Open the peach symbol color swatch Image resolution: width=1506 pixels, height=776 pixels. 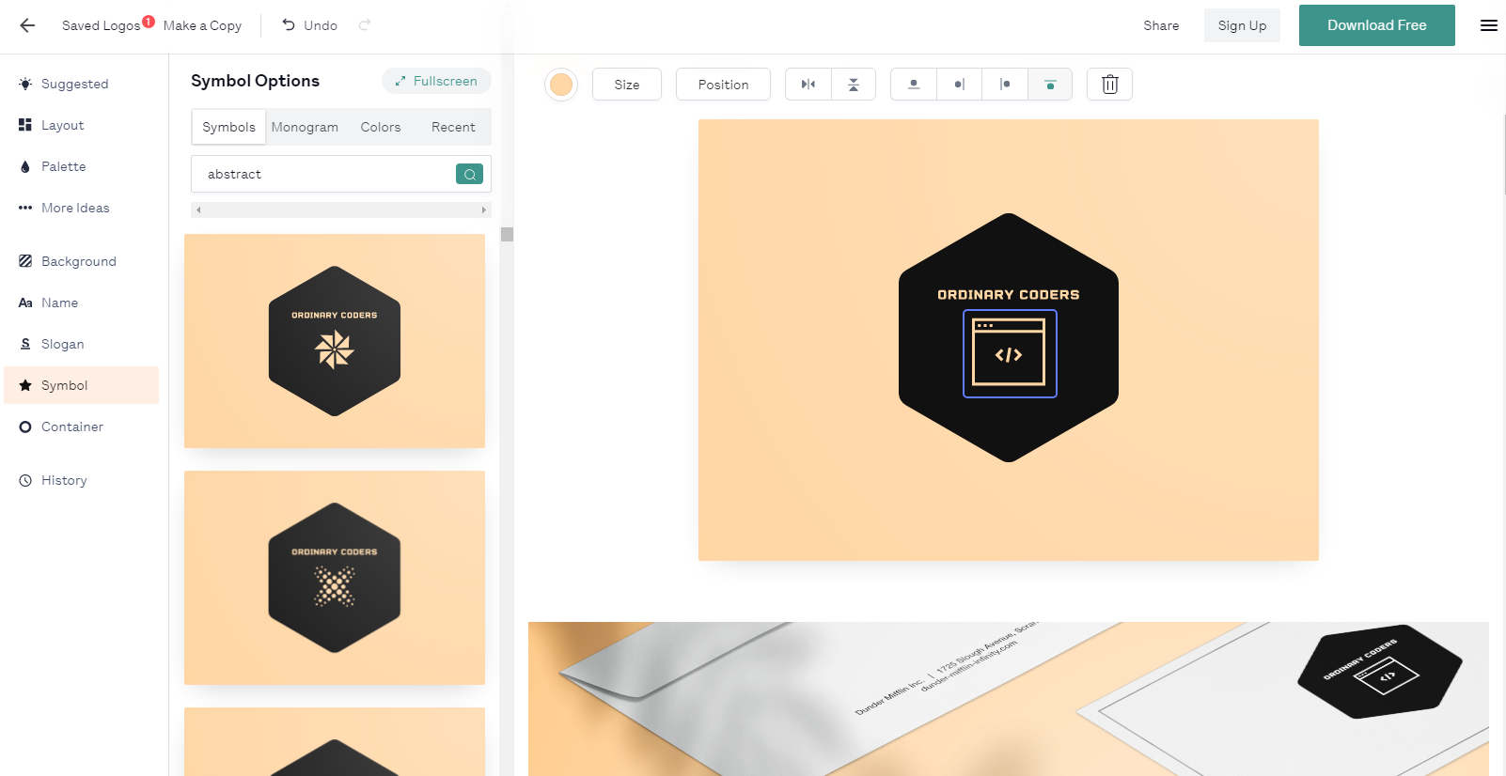tap(561, 85)
